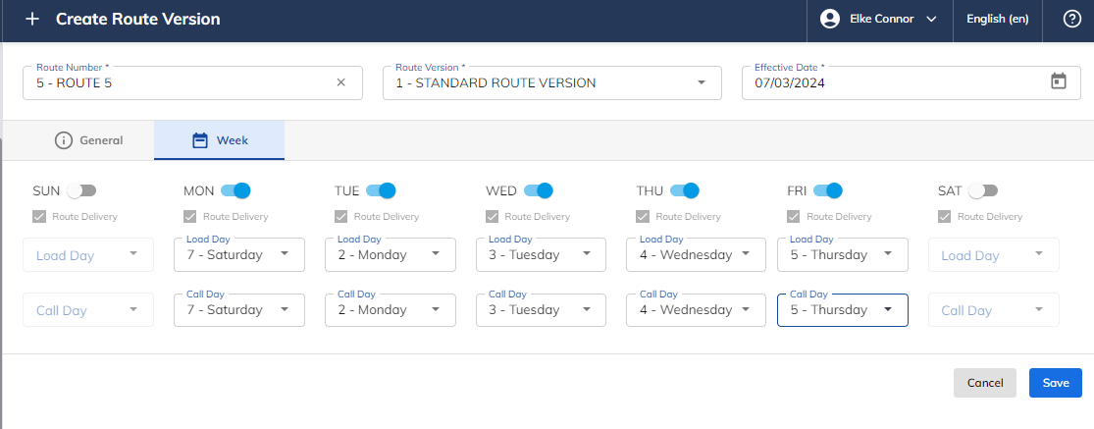Turn on the SAT day toggle
Screen dimensions: 1094x429
(x=983, y=190)
